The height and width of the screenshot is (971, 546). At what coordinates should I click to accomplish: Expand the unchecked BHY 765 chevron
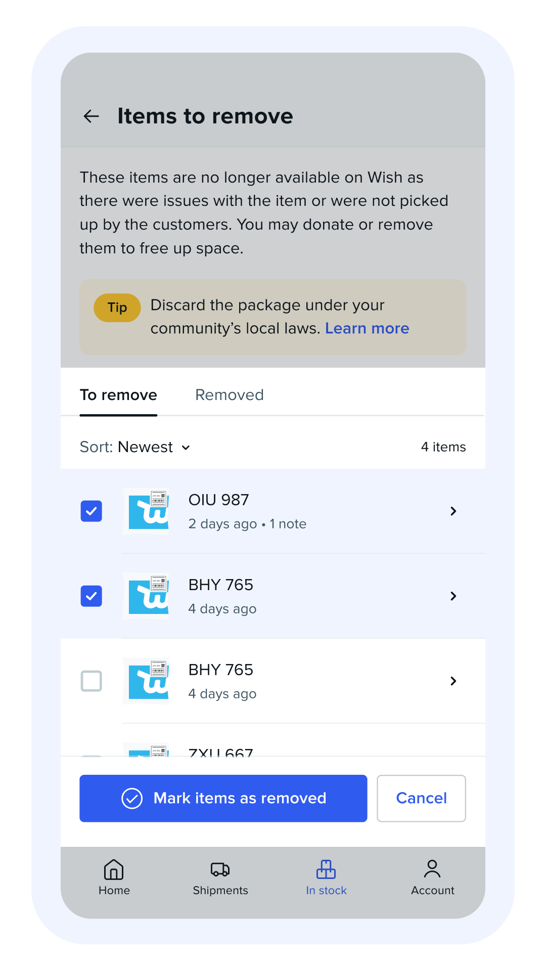click(453, 681)
